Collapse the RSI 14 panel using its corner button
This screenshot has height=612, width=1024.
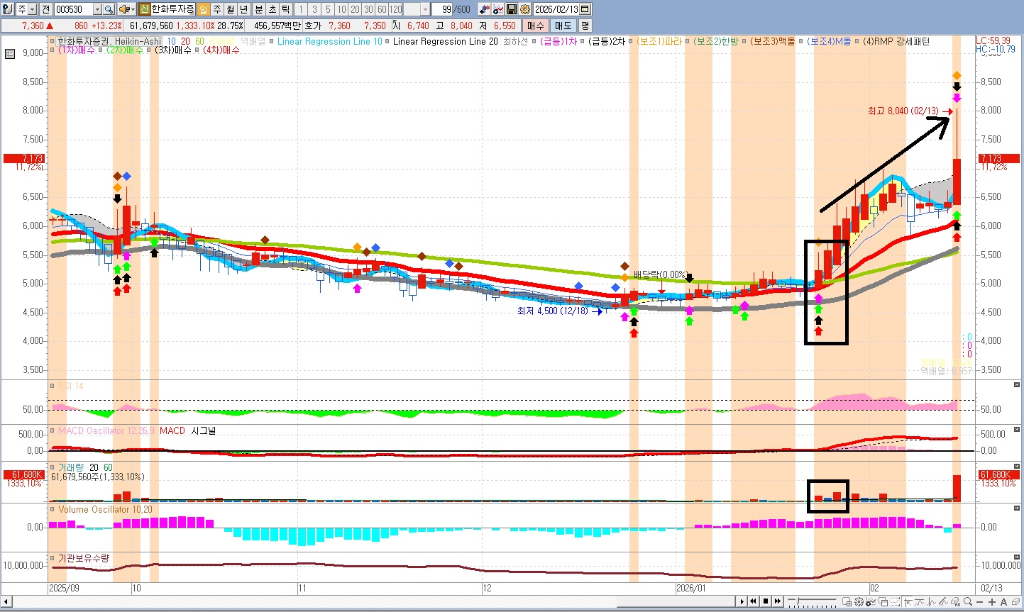coord(1017,385)
